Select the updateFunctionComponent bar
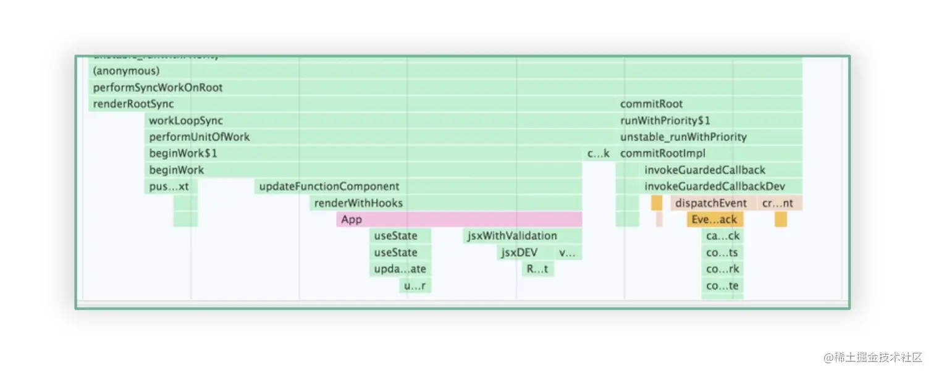Viewport: 934px width, 375px height. 418,186
